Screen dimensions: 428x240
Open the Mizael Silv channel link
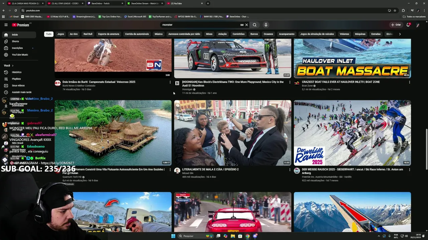188,173
